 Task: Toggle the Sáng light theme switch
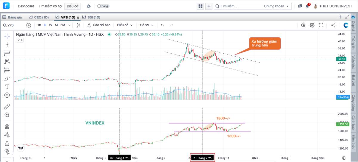pos(103,6)
